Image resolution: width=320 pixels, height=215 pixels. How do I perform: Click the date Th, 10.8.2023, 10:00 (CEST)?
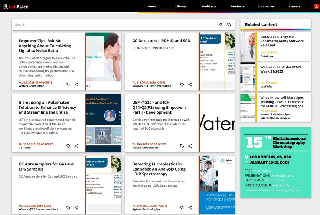149,144
